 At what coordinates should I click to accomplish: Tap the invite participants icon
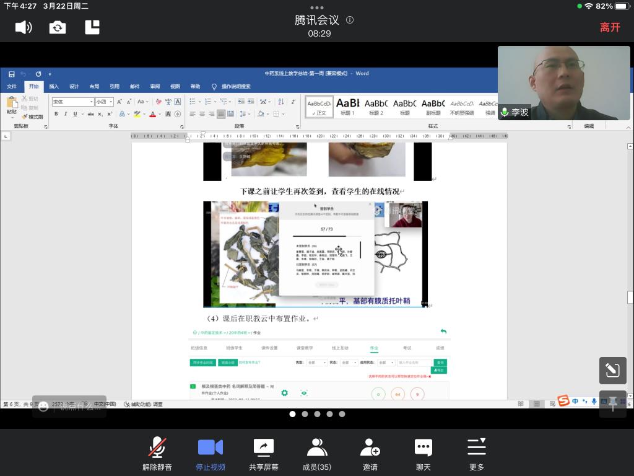click(x=370, y=454)
